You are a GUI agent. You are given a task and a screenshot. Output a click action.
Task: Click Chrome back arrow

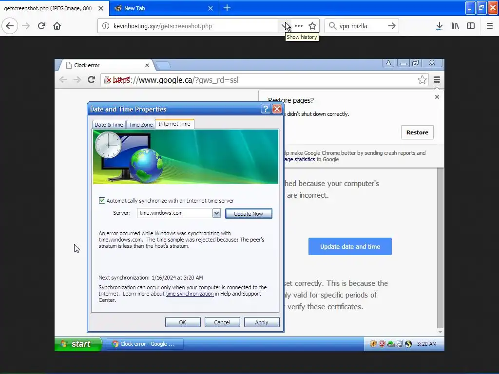pos(63,79)
